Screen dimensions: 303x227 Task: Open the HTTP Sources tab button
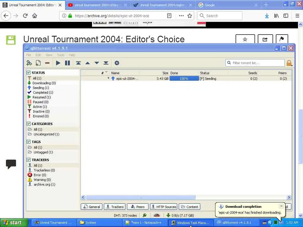pyautogui.click(x=164, y=207)
